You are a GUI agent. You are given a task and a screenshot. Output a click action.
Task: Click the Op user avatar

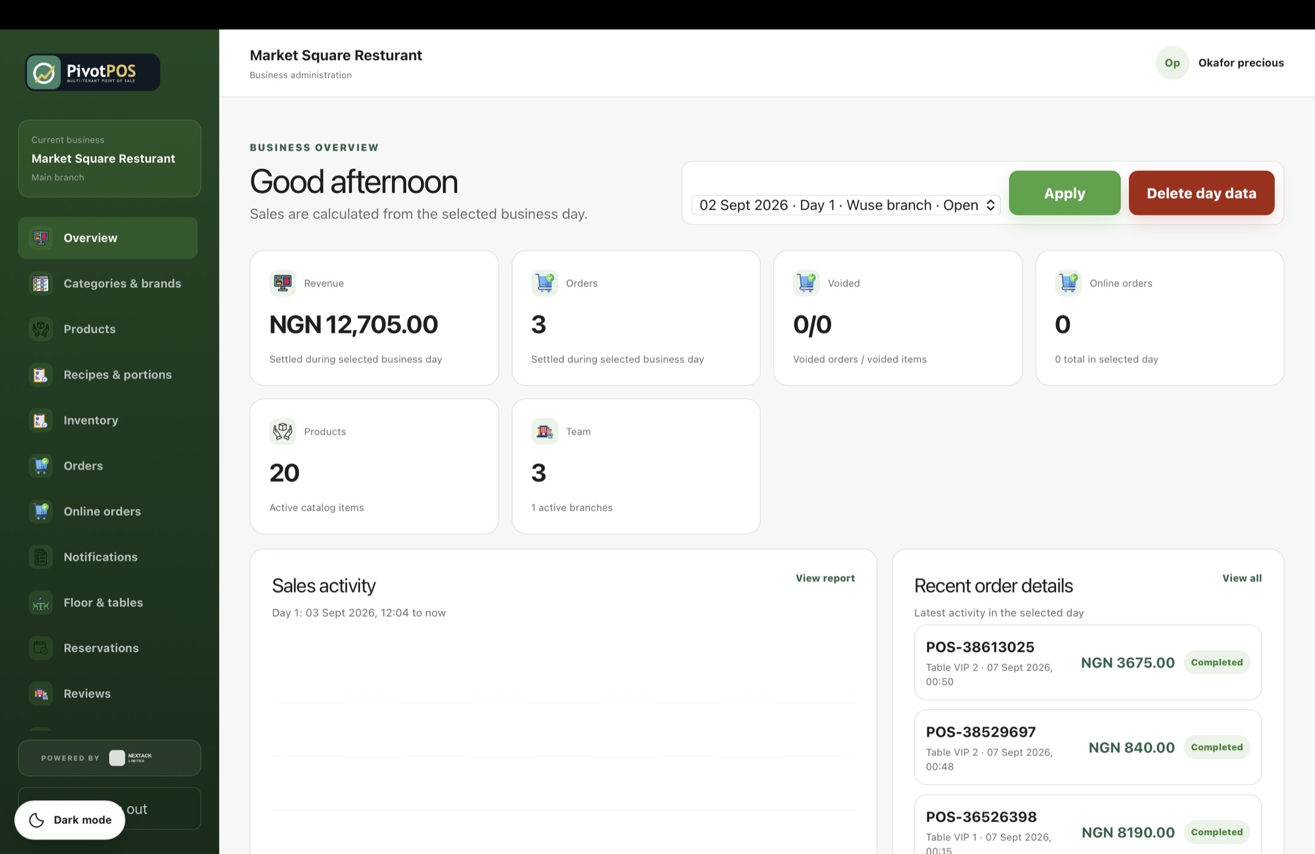(1172, 63)
